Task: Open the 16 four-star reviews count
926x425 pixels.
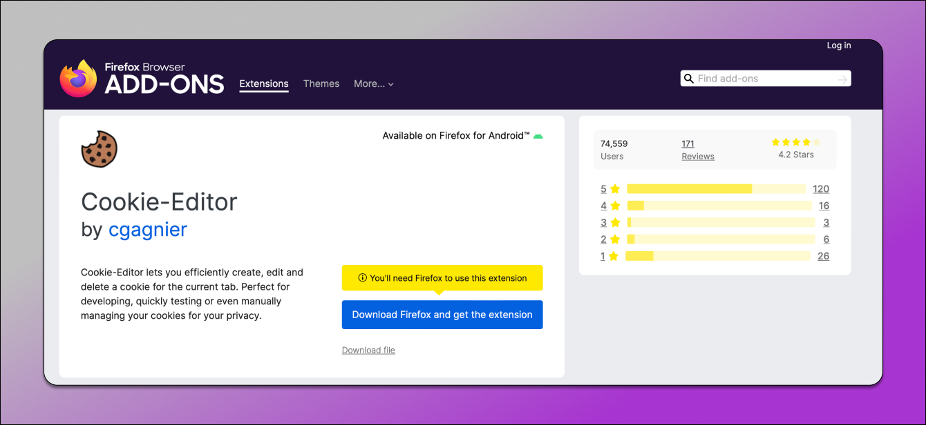Action: (x=824, y=206)
